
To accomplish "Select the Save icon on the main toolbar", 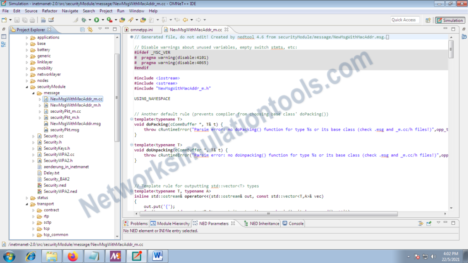I will (16, 20).
